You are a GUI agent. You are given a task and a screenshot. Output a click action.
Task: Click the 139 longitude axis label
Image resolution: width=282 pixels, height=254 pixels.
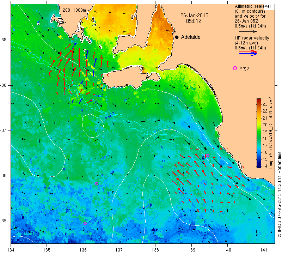pos(191,250)
